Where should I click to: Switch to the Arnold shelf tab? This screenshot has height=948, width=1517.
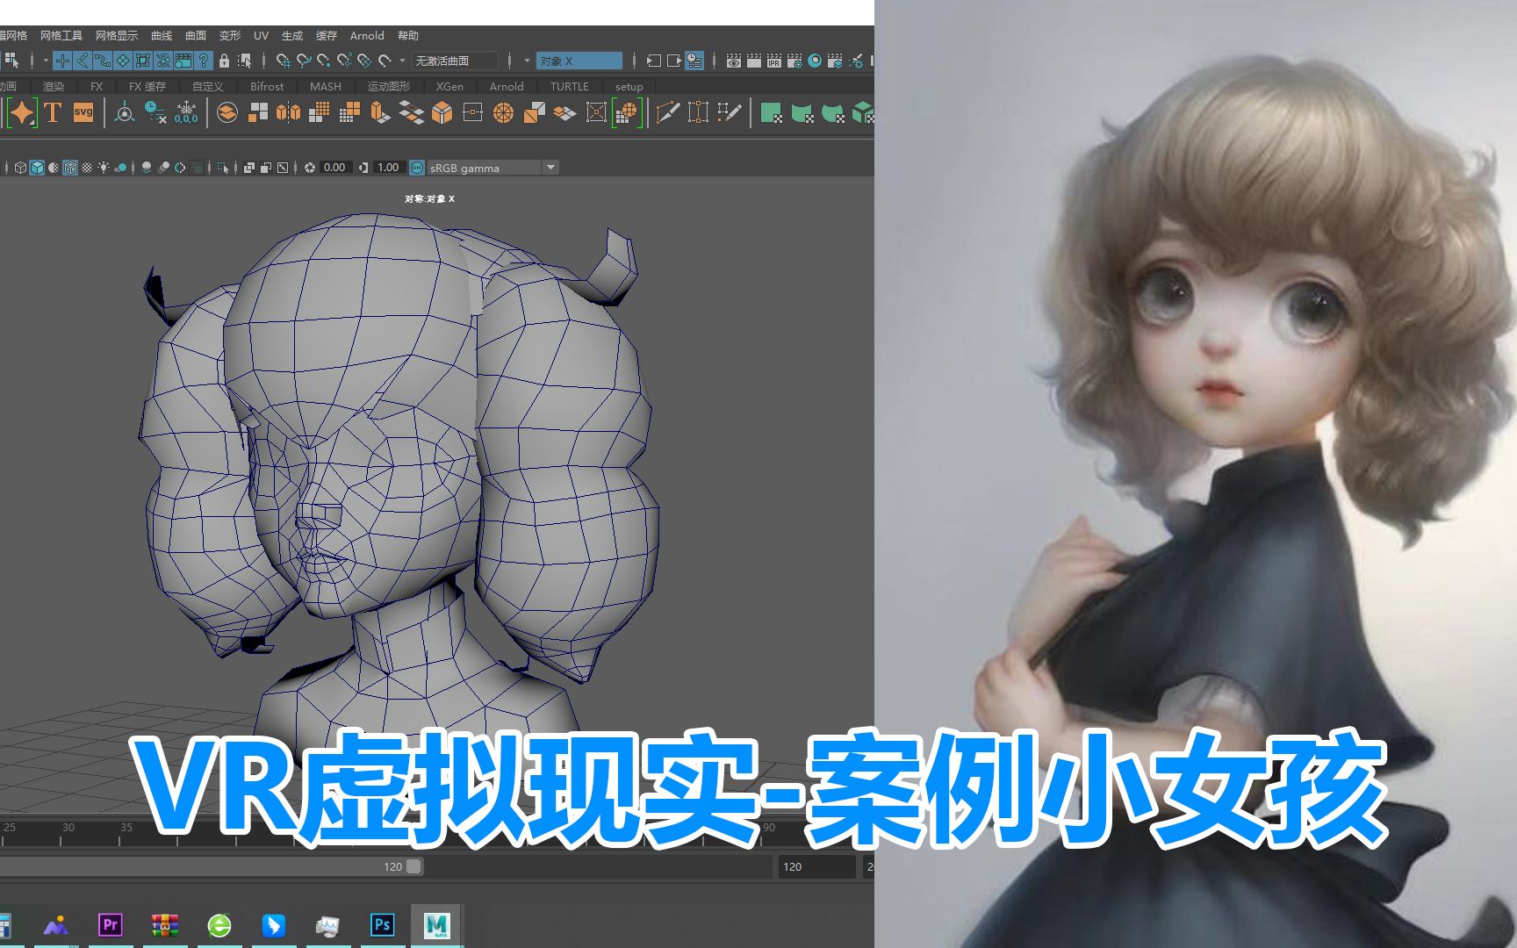507,86
